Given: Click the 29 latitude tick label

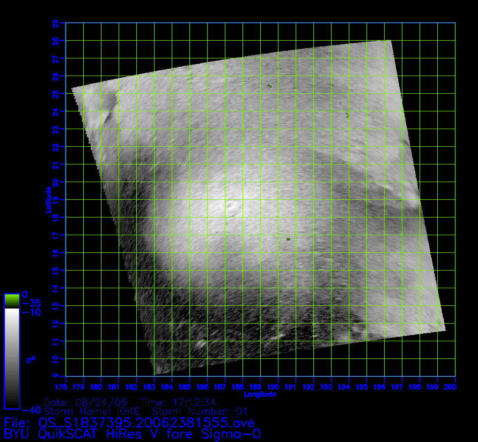Looking at the screenshot, I should pos(55,23).
